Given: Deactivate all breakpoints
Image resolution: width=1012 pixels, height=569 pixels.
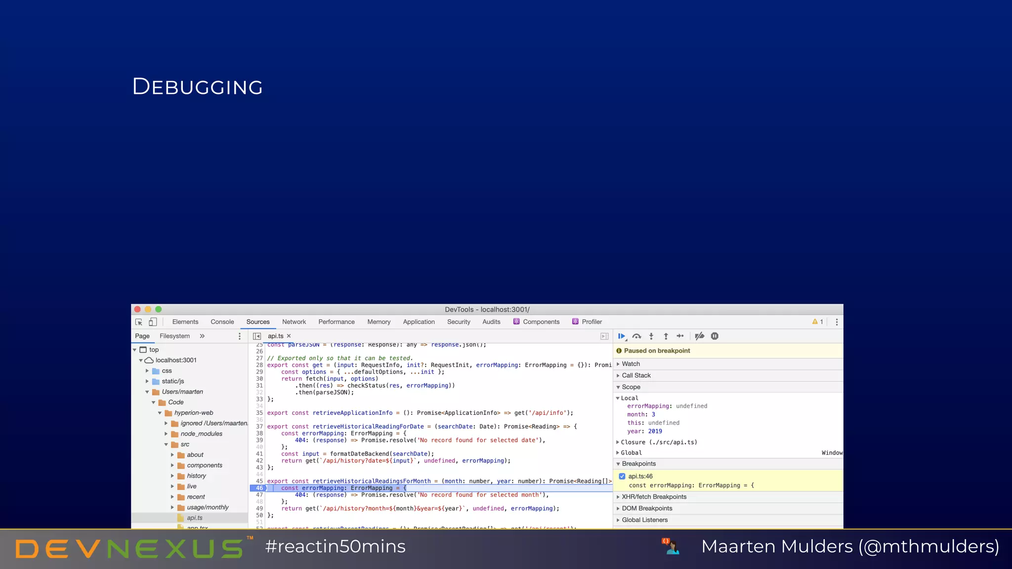Looking at the screenshot, I should point(699,336).
